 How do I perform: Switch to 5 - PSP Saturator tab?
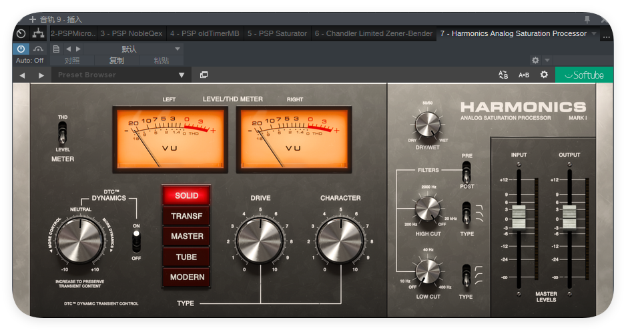tap(277, 33)
